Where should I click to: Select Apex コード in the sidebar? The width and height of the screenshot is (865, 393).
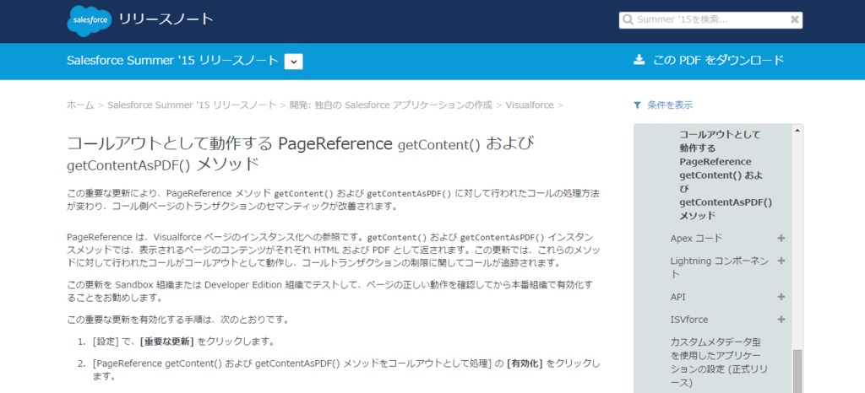tap(696, 239)
